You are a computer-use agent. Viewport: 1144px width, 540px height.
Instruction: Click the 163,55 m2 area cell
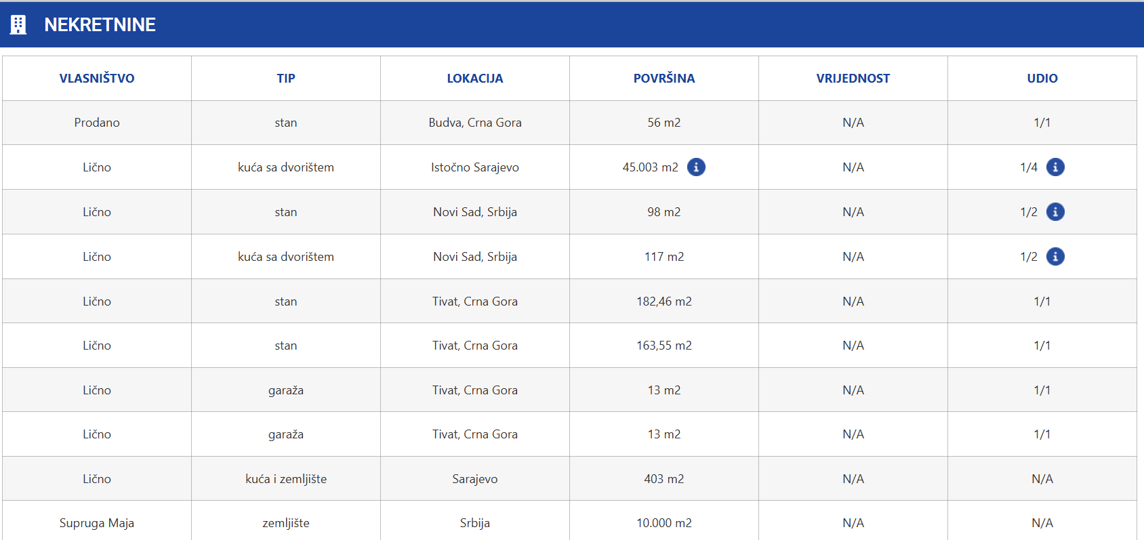point(664,346)
